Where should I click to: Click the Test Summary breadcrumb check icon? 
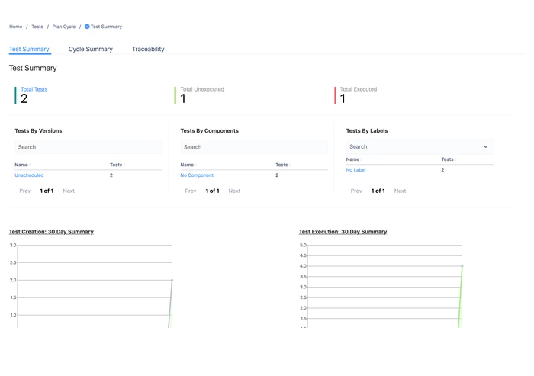[87, 27]
